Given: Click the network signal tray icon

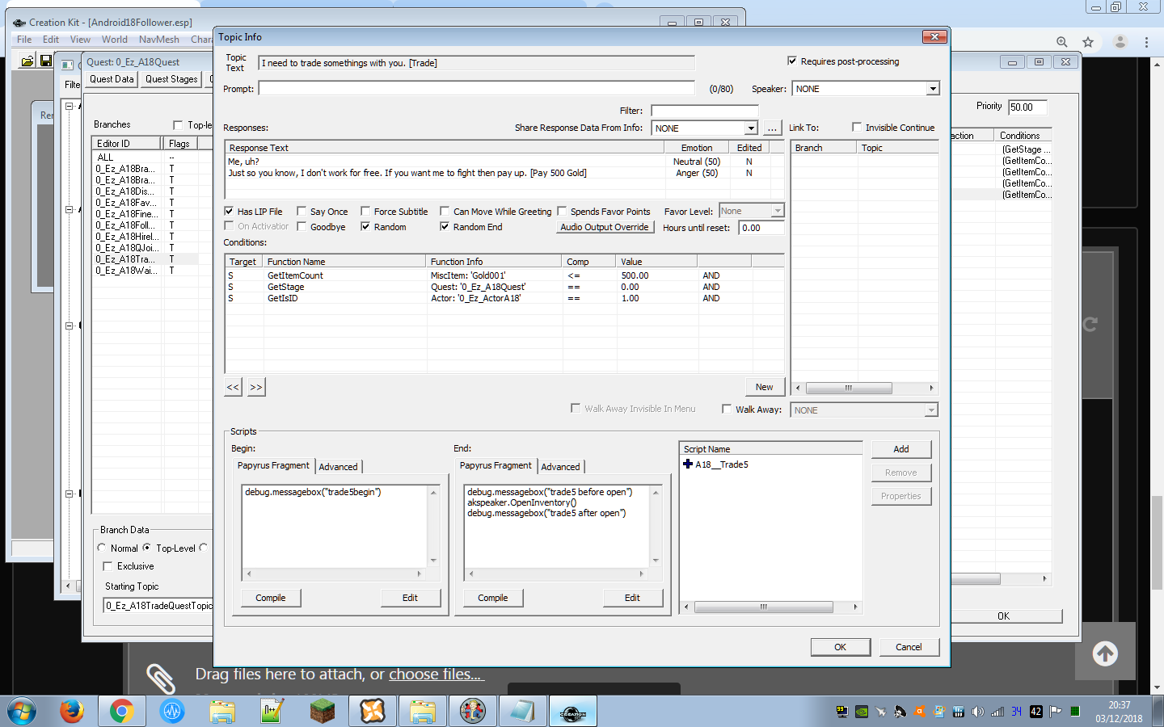Looking at the screenshot, I should 997,712.
